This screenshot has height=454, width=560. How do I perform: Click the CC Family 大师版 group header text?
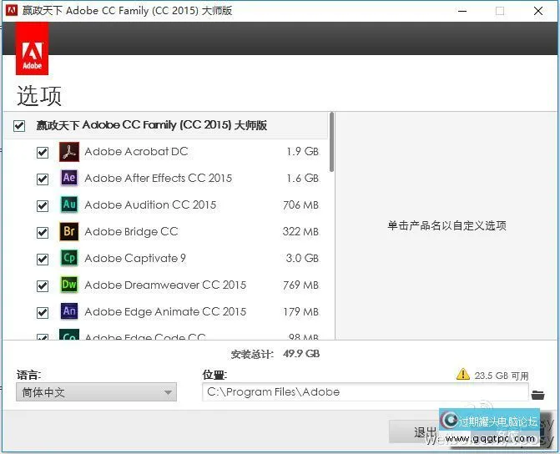[151, 125]
